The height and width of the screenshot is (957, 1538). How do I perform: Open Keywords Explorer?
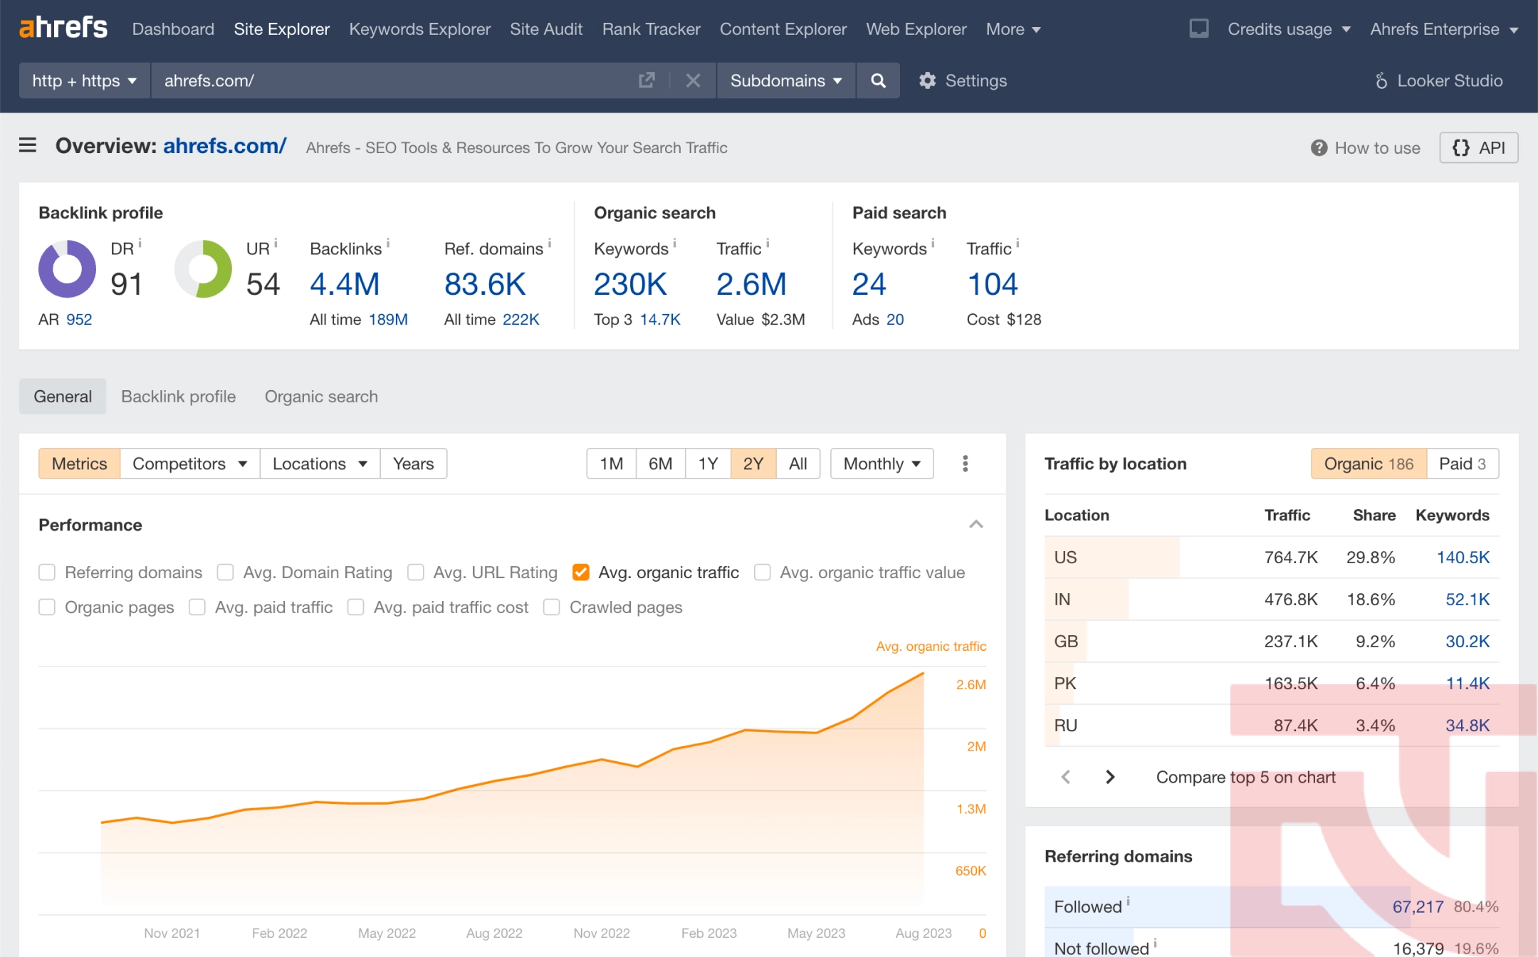(419, 29)
